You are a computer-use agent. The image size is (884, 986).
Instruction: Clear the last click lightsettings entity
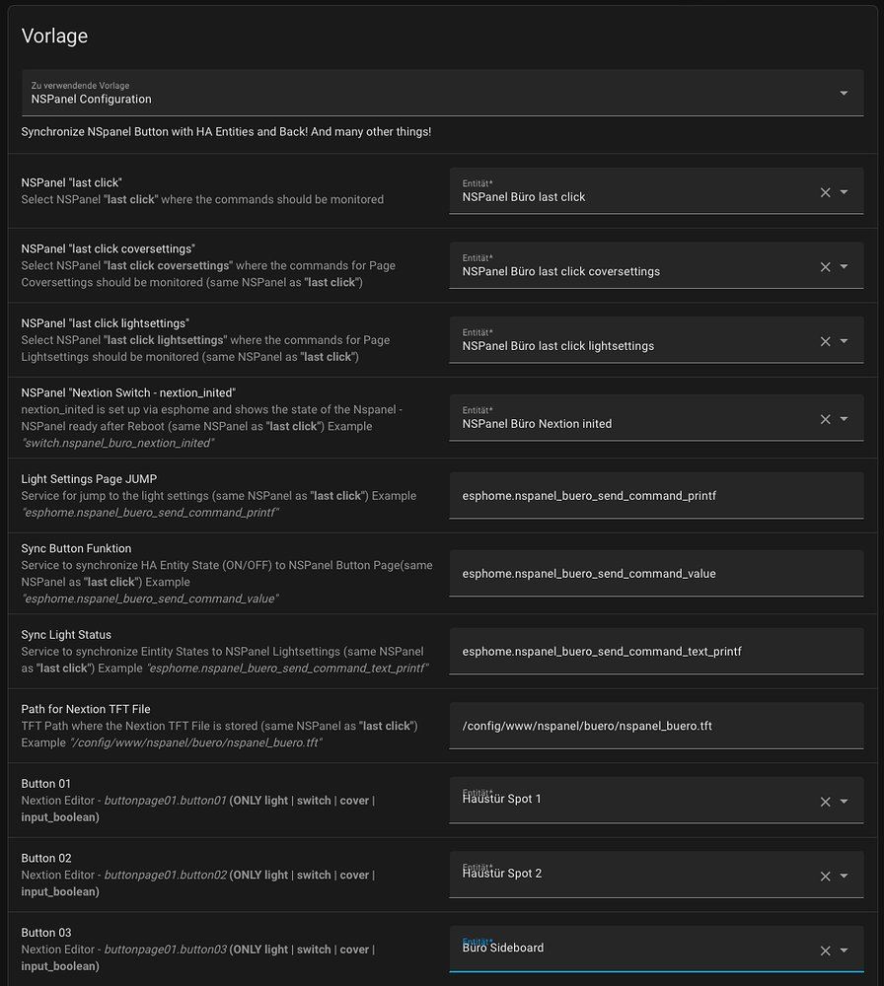(826, 341)
